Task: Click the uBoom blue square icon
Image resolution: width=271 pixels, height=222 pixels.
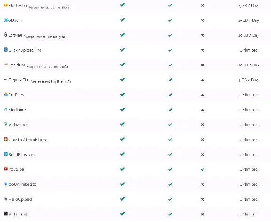Action: (6, 20)
